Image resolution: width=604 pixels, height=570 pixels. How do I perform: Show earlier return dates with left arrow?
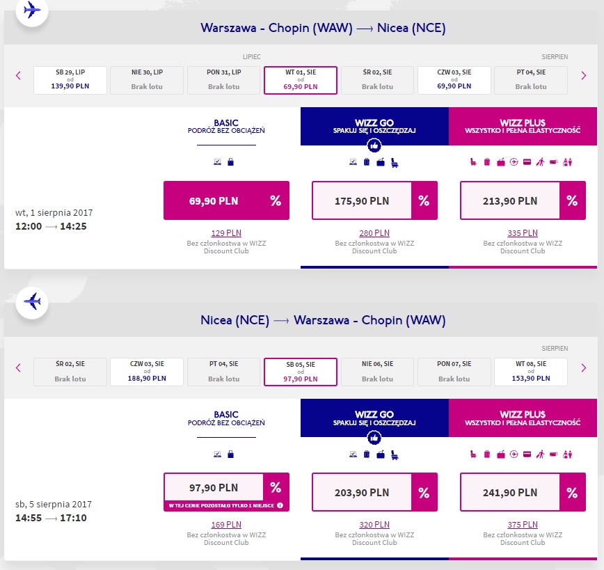click(18, 367)
